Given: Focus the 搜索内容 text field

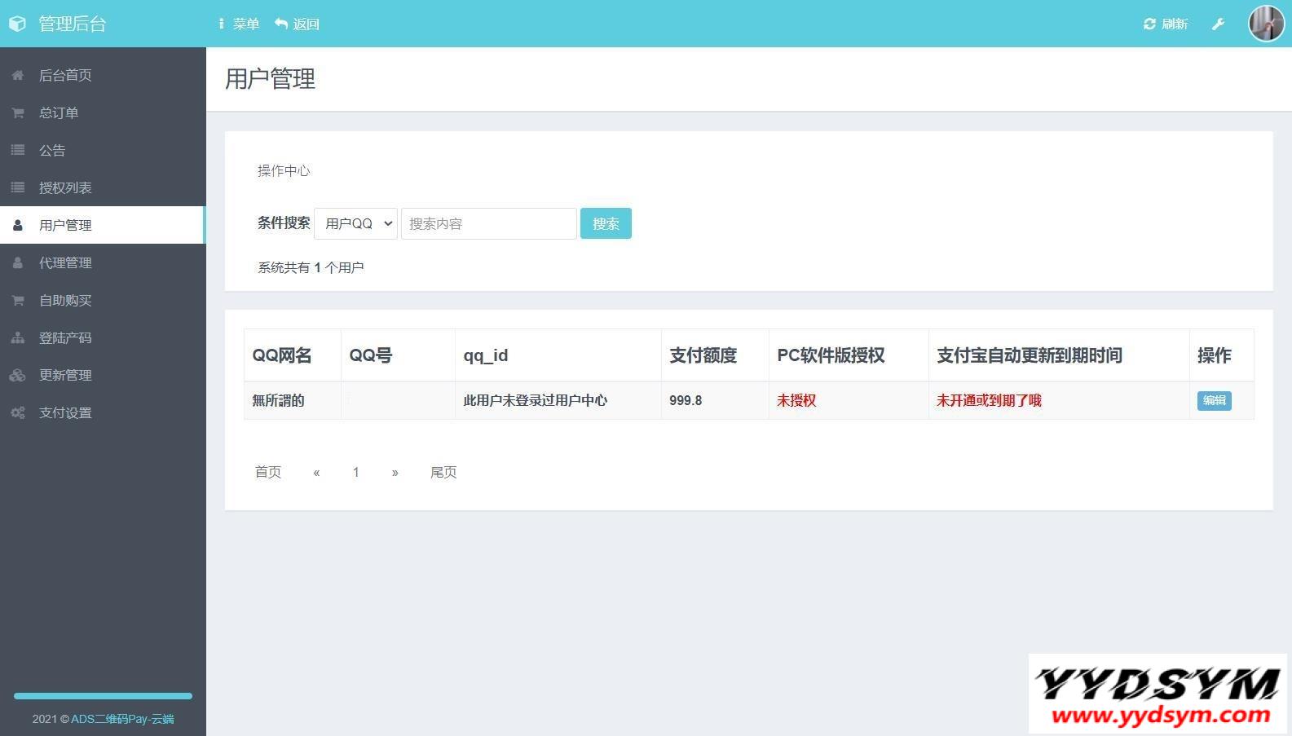Looking at the screenshot, I should click(x=488, y=223).
